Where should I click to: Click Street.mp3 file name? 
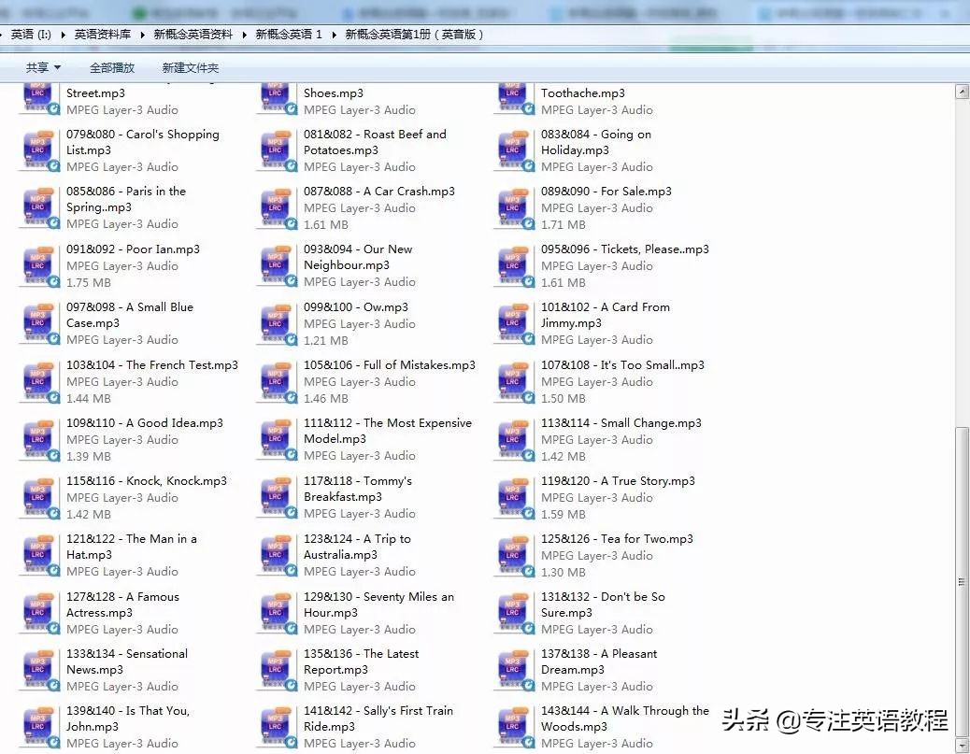tap(95, 93)
